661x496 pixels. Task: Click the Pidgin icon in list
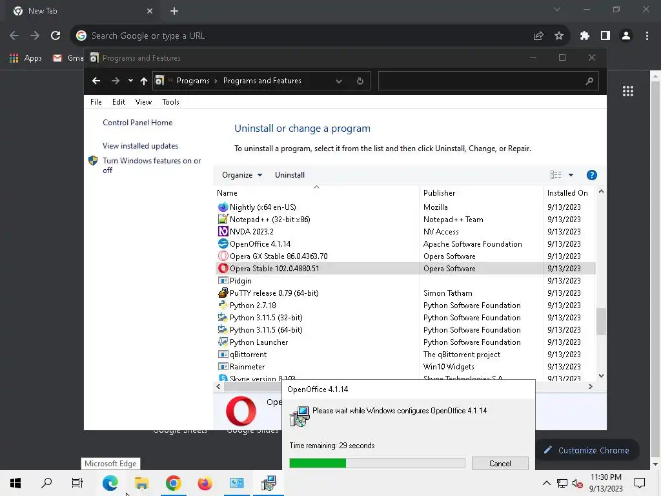pyautogui.click(x=223, y=280)
